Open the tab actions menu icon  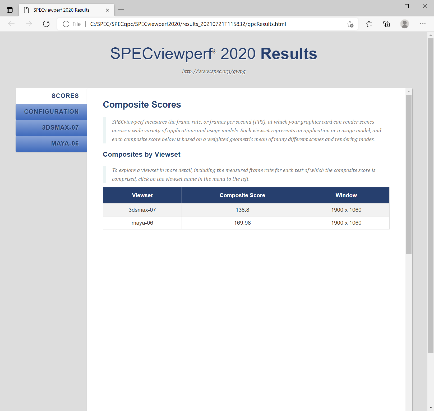[10, 10]
